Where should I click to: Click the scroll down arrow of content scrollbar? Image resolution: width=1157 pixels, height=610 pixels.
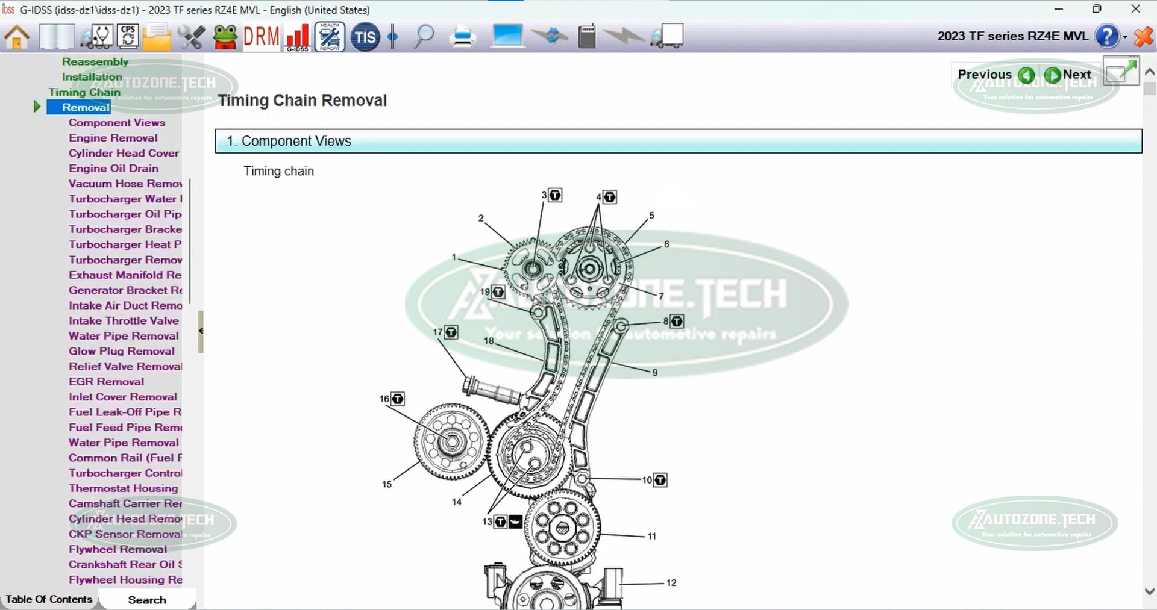(1149, 591)
